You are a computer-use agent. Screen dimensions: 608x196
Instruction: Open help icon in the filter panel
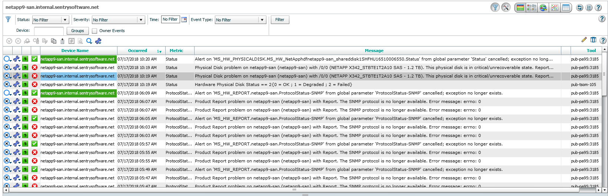(x=602, y=19)
